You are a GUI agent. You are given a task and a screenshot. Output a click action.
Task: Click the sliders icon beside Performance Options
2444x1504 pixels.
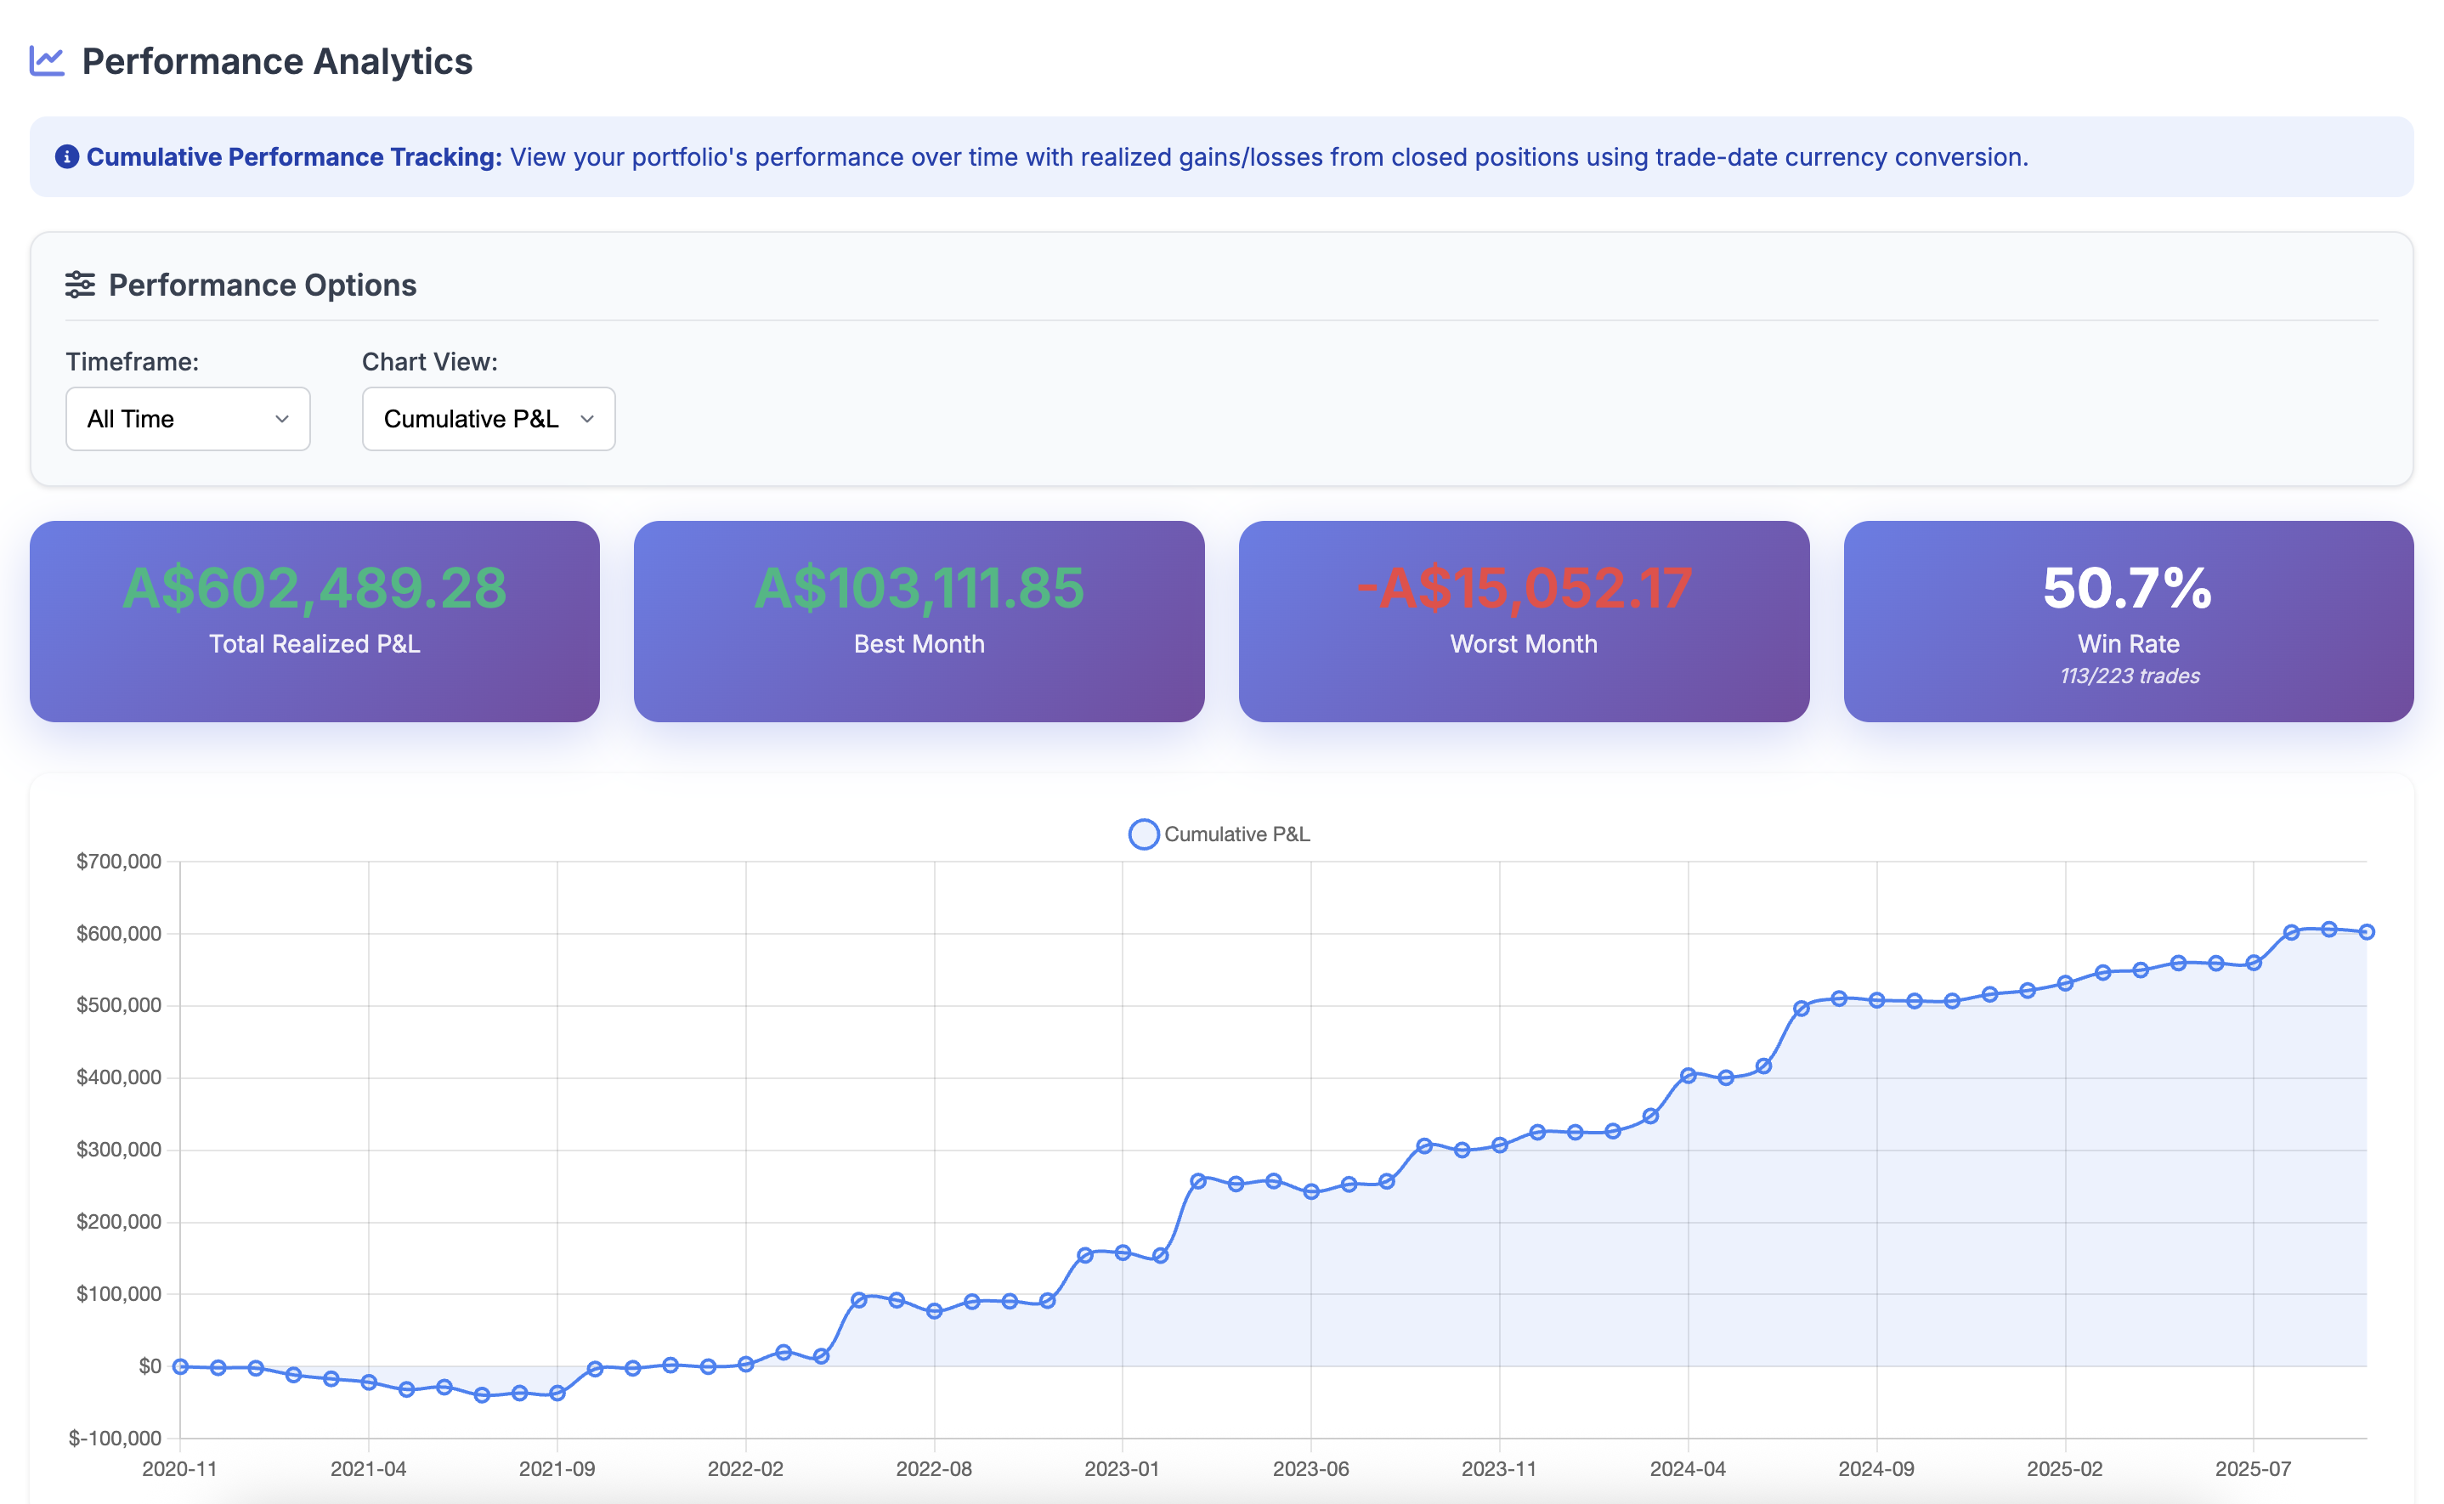pyautogui.click(x=82, y=286)
